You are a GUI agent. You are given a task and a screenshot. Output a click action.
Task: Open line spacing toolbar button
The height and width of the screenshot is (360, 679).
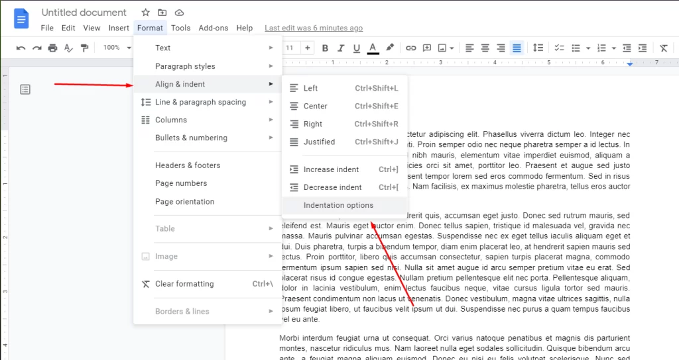click(538, 48)
